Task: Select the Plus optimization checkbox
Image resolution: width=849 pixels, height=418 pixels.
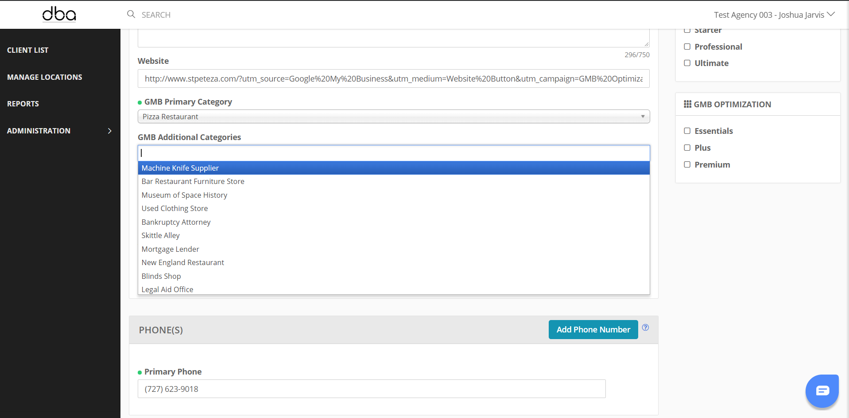Action: click(687, 148)
